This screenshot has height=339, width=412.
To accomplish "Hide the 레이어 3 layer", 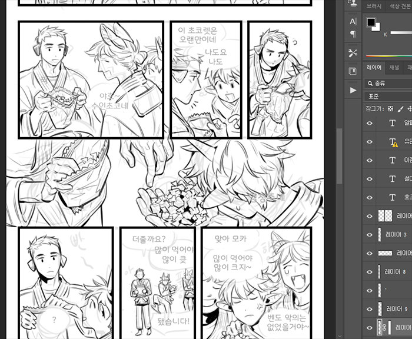I will 370,235.
